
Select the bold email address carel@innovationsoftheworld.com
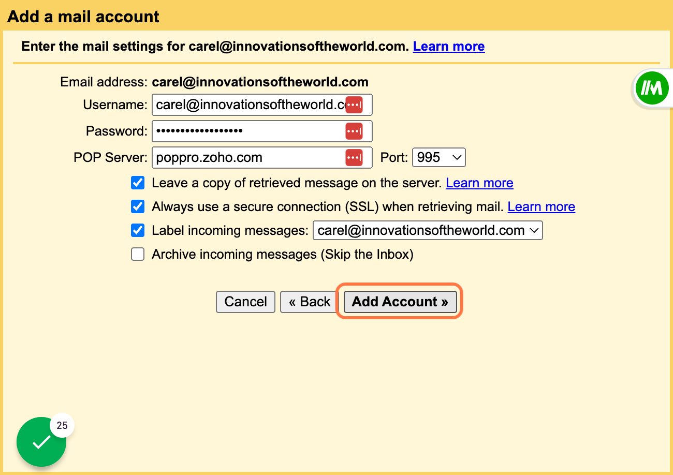(x=260, y=82)
